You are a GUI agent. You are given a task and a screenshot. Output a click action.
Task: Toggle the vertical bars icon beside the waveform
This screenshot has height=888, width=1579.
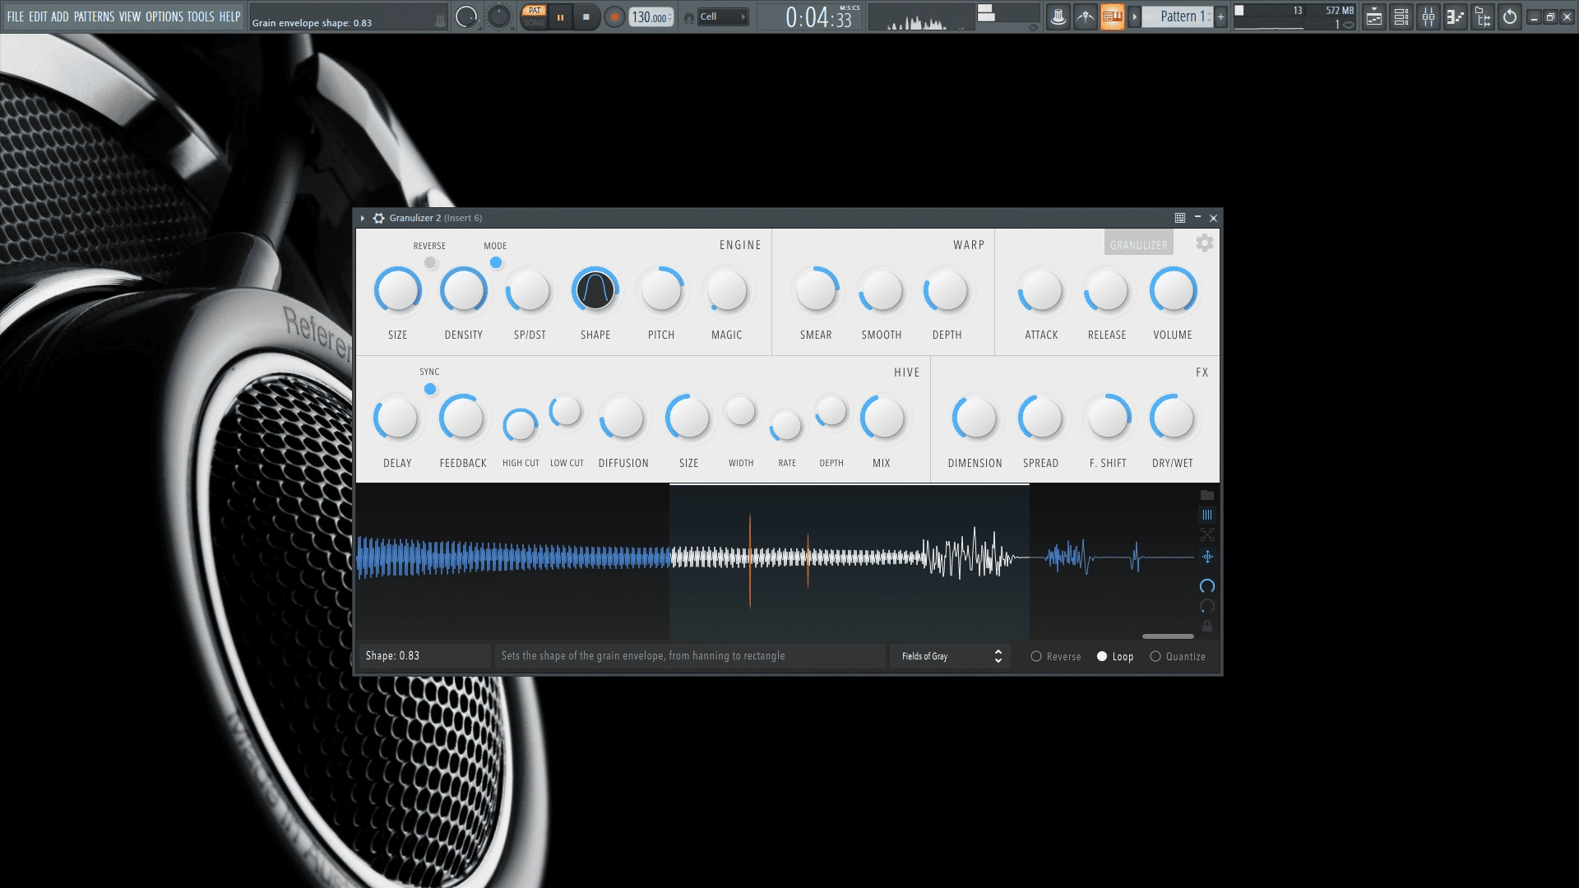pos(1206,515)
